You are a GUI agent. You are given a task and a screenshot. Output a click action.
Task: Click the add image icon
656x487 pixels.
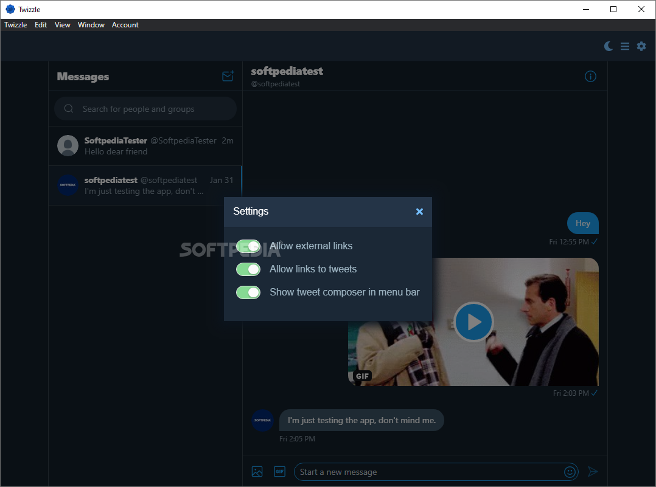257,472
